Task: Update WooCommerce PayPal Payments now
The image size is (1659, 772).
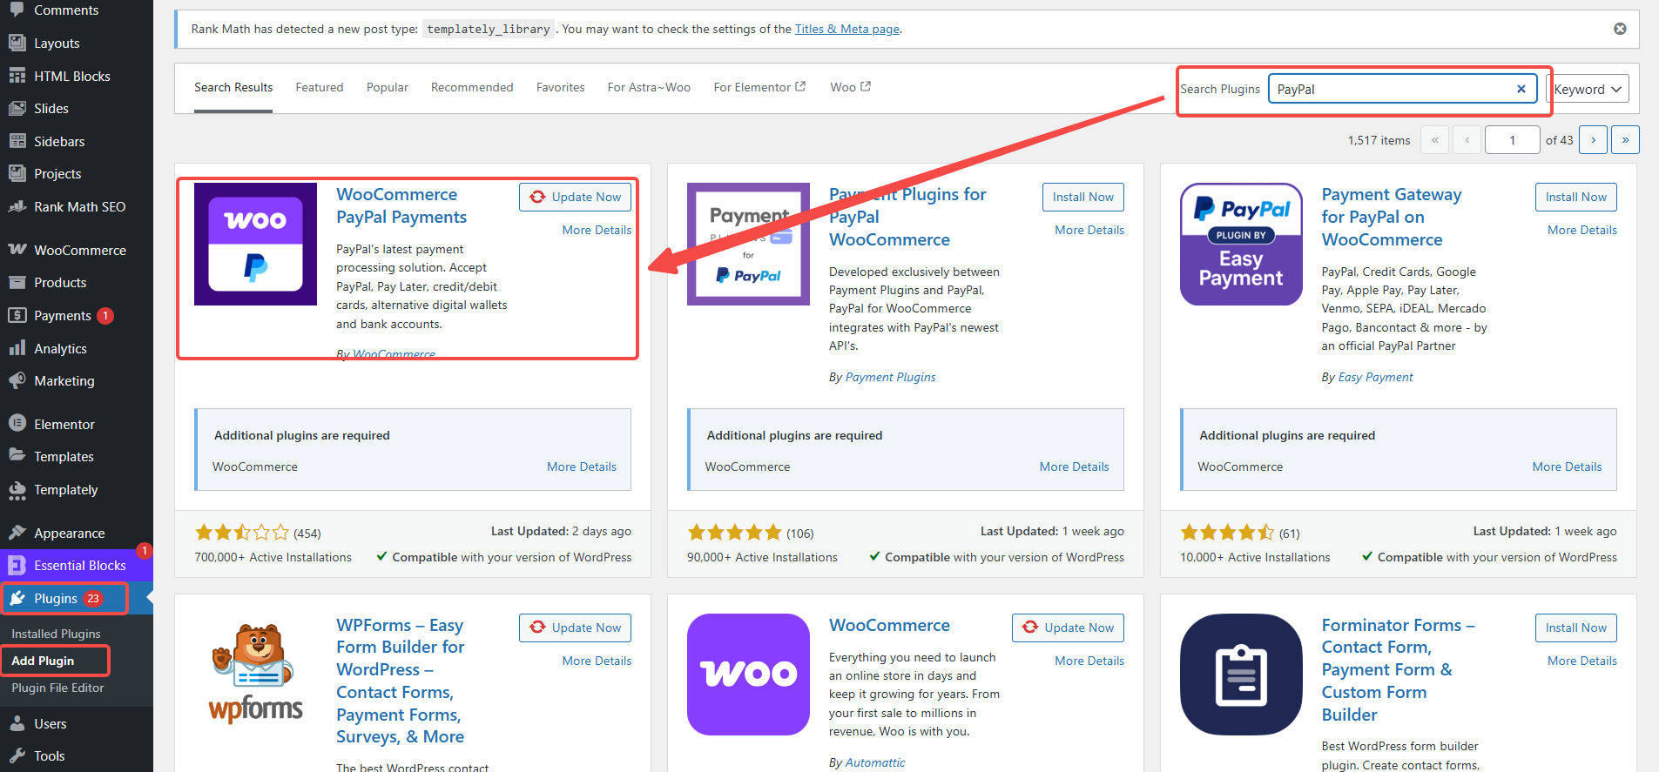Action: 575,197
